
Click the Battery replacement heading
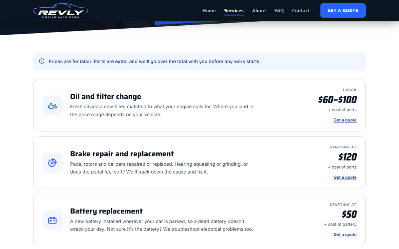click(106, 211)
